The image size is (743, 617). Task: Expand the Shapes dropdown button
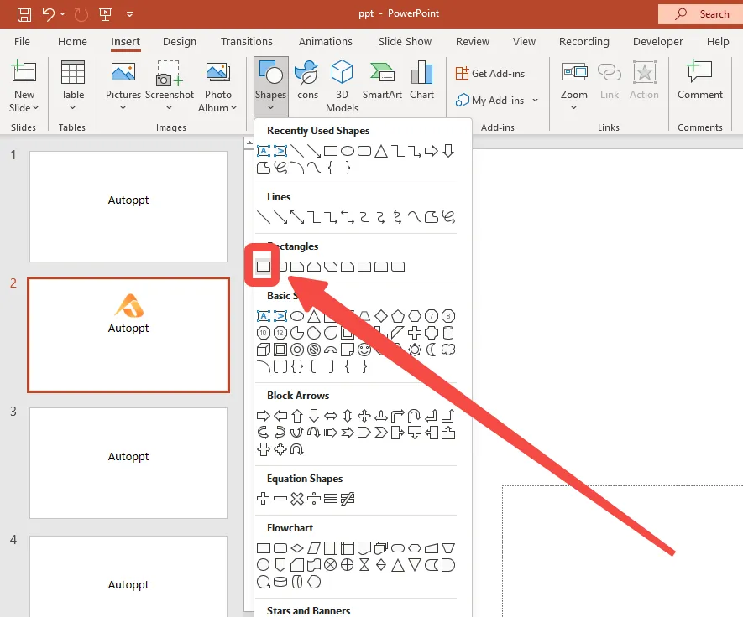pyautogui.click(x=270, y=108)
